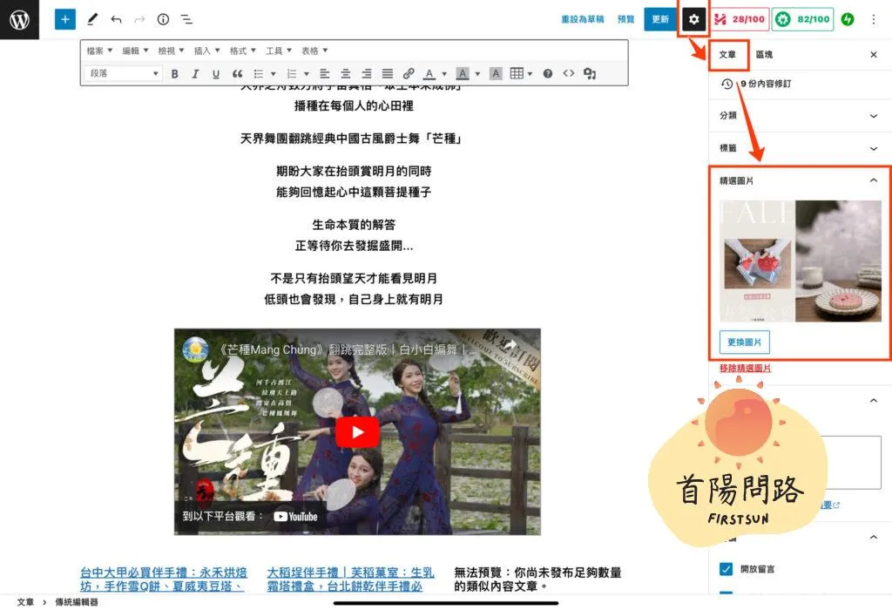The height and width of the screenshot is (610, 892).
Task: Switch to the 區塊 tab
Action: coord(764,55)
